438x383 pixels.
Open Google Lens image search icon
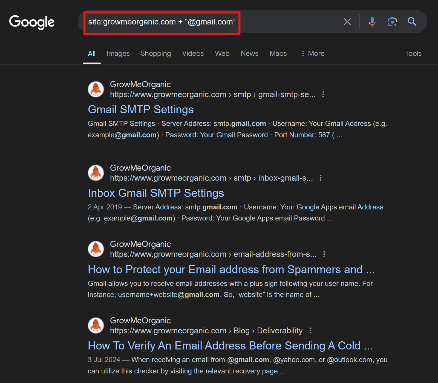click(x=392, y=22)
